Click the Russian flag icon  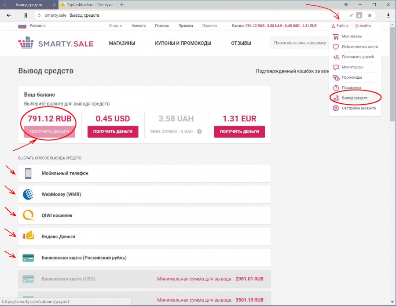tap(22, 26)
